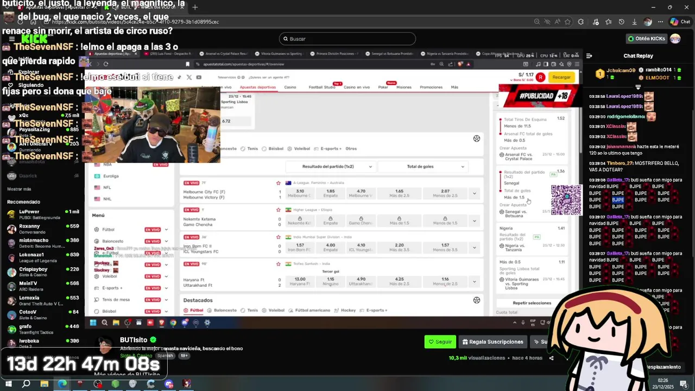Click the favorite star for Melbourne City match
Image resolution: width=695 pixels, height=391 pixels.
(x=279, y=183)
